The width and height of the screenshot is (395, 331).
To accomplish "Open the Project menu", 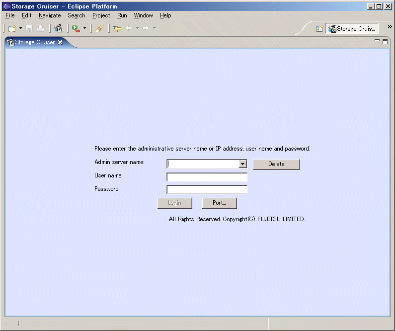I will click(x=101, y=15).
